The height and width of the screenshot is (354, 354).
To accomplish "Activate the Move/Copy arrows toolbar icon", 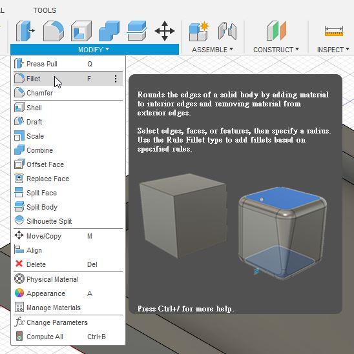I will tap(165, 31).
